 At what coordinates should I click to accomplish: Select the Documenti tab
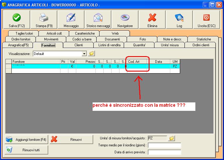point(112,39)
